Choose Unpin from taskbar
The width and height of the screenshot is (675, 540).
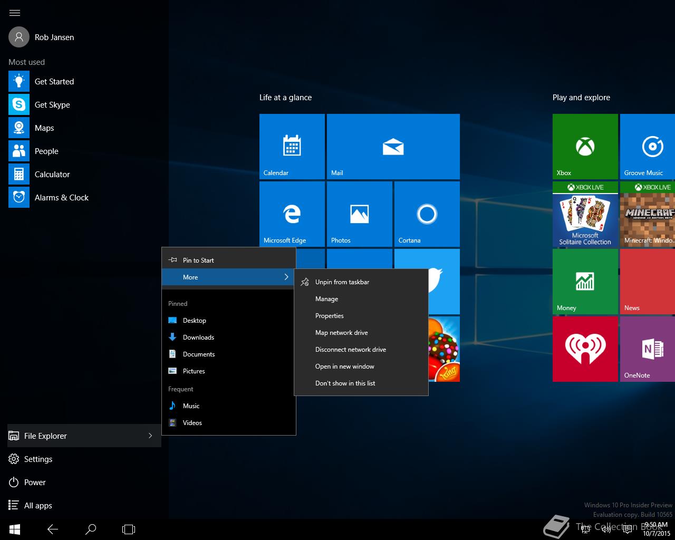click(342, 282)
